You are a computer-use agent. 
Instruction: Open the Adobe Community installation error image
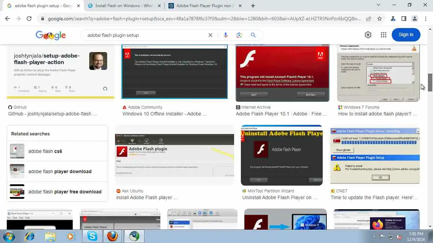(175, 72)
